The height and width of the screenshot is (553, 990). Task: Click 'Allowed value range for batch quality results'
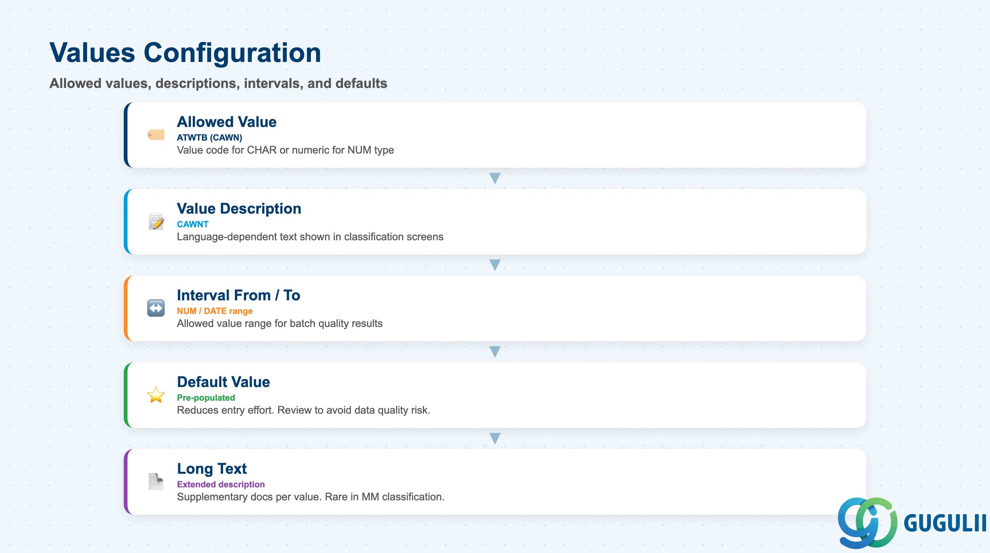tap(280, 324)
